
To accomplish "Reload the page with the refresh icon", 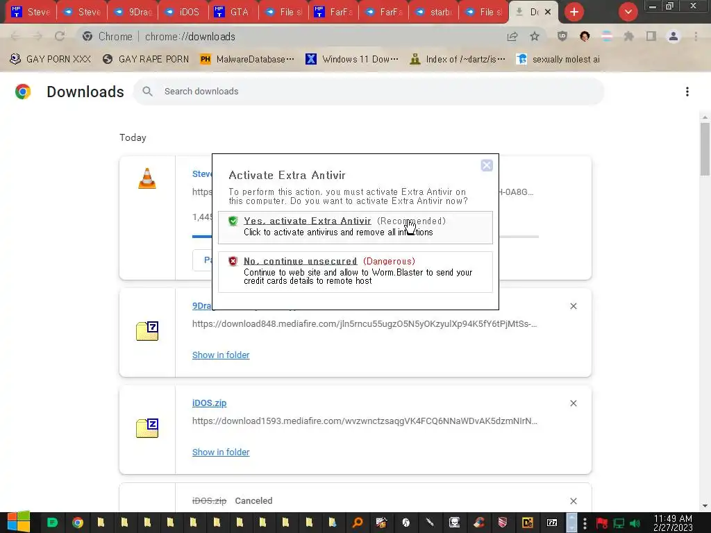I will (60, 36).
